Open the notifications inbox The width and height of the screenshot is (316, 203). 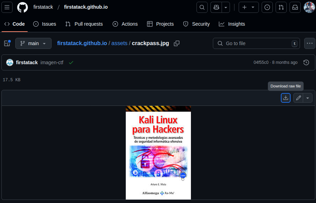[295, 7]
